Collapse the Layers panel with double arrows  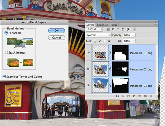(x=157, y=22)
